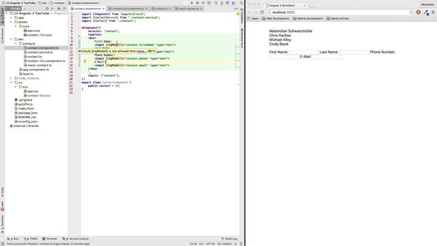Open the Version Control tool window

(x=76, y=238)
